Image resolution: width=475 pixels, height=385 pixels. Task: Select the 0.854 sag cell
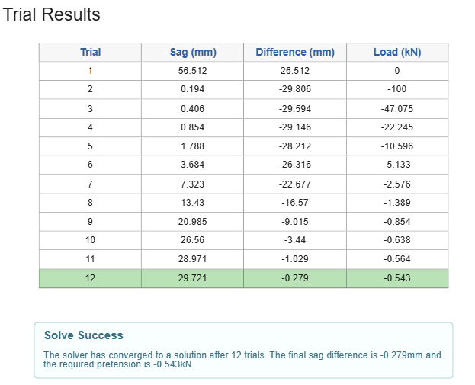coord(192,127)
